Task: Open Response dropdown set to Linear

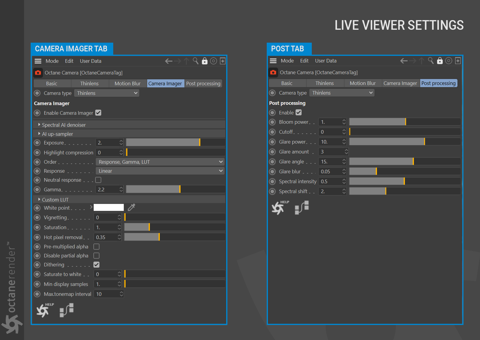Action: (160, 171)
